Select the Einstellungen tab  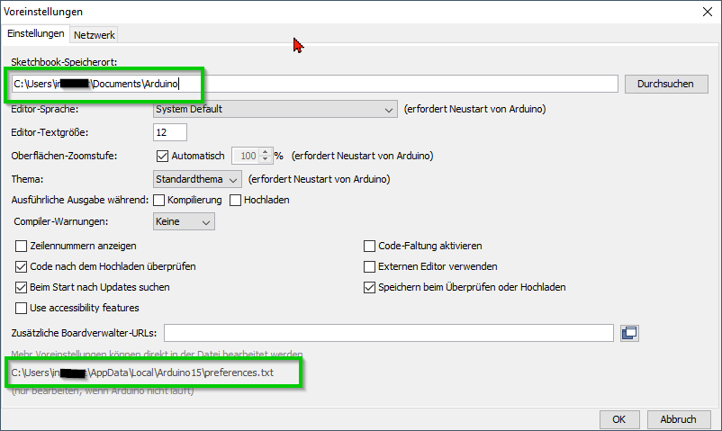[36, 34]
